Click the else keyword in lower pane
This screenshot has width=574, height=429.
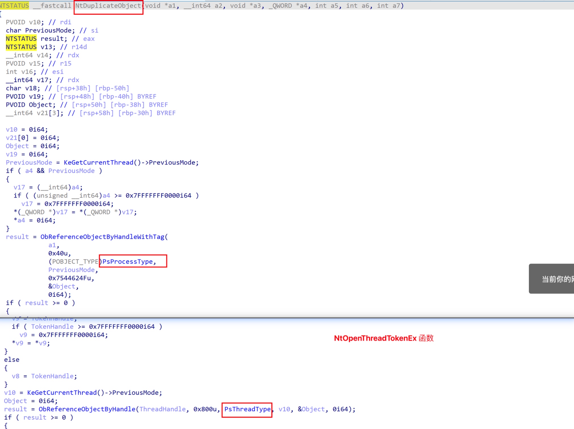(x=12, y=360)
